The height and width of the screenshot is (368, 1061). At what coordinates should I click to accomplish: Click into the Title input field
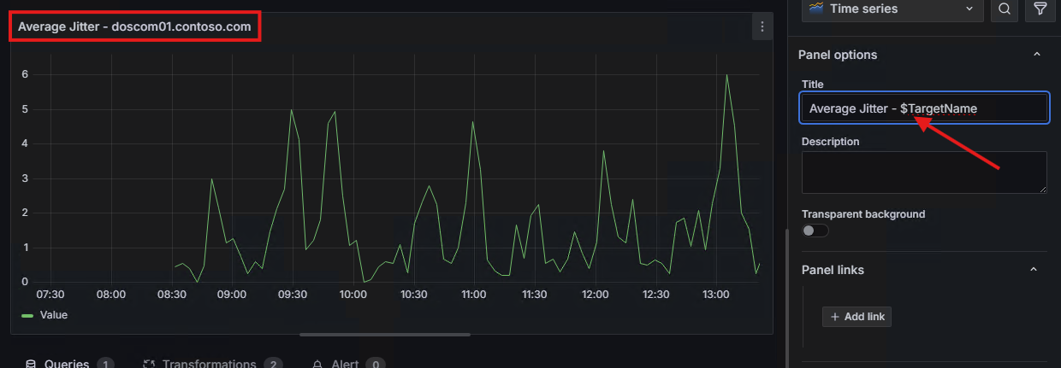923,108
